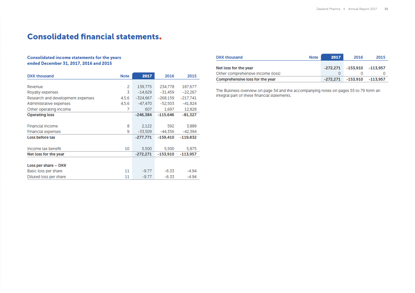Image resolution: width=415 pixels, height=293 pixels.
Task: Click the 2015 column header in comprehensive loss table
Action: coord(381,57)
